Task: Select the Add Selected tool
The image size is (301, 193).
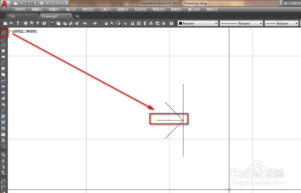Action: 3,146
